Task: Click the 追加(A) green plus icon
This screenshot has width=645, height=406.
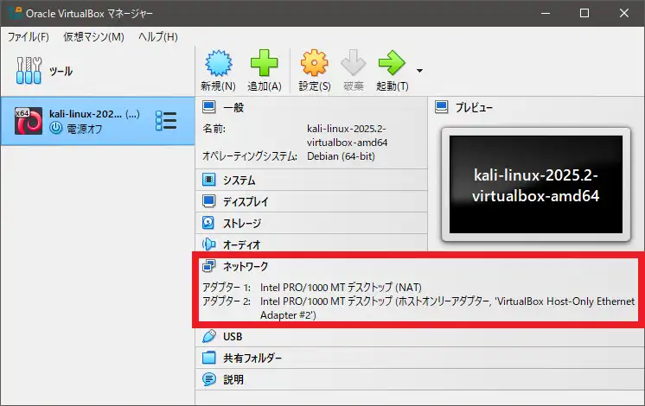Action: tap(264, 63)
